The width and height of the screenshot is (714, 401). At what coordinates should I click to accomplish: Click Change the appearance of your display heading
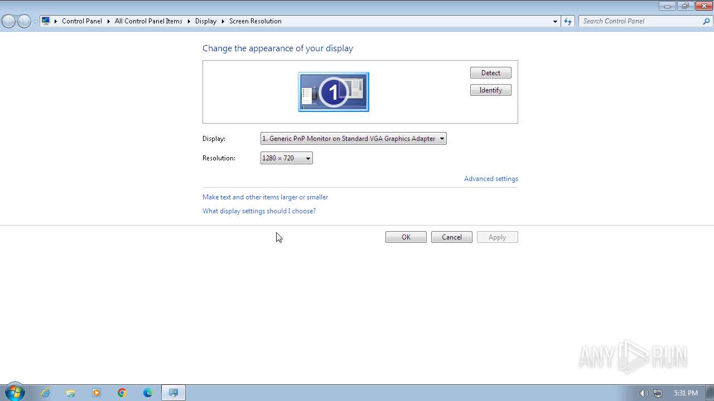click(278, 48)
